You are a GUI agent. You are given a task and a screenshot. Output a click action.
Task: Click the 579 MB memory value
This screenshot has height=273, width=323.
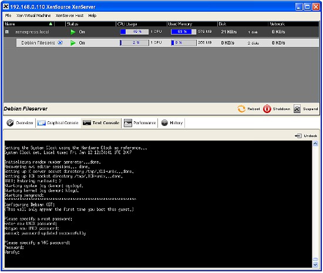click(205, 32)
